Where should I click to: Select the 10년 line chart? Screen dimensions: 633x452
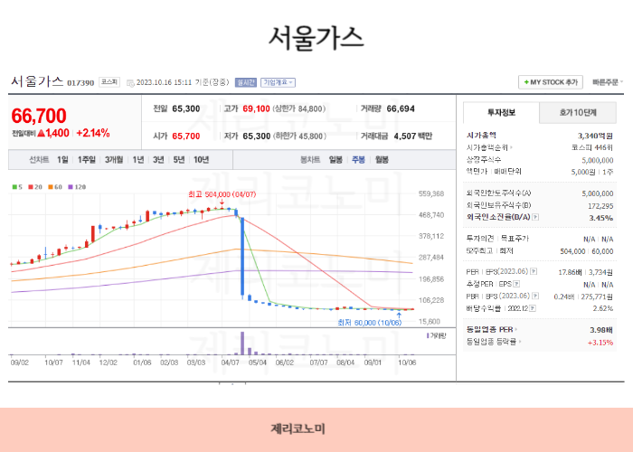click(201, 160)
